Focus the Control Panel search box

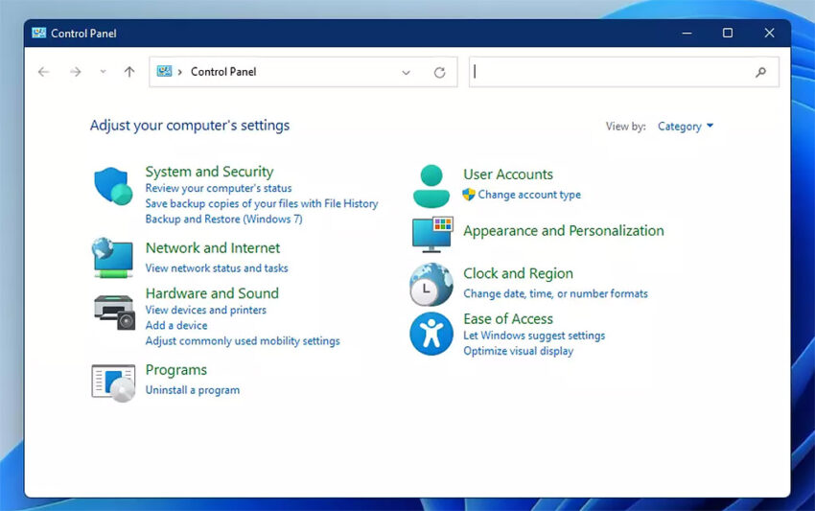[624, 72]
